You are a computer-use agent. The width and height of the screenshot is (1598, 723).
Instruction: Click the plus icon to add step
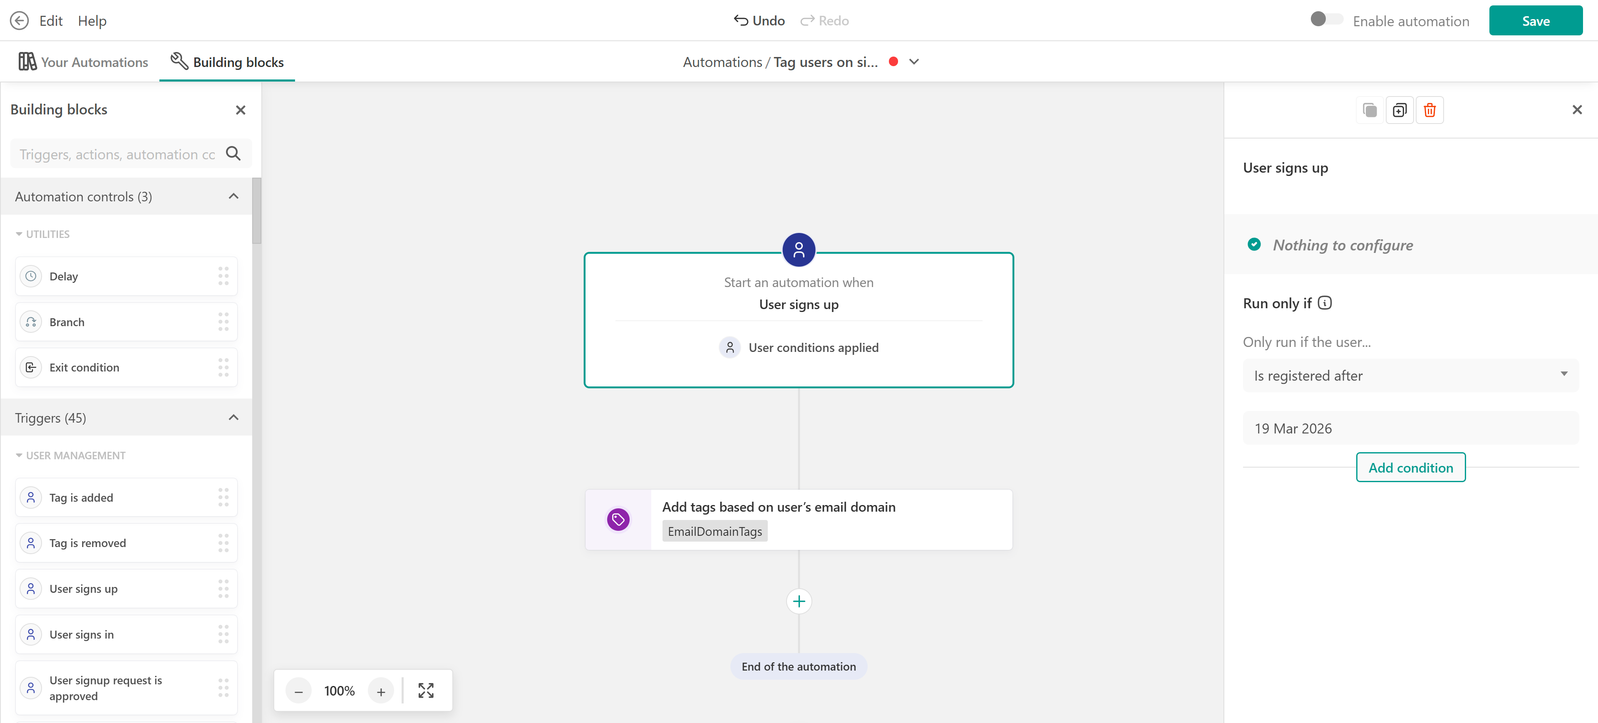pyautogui.click(x=799, y=601)
